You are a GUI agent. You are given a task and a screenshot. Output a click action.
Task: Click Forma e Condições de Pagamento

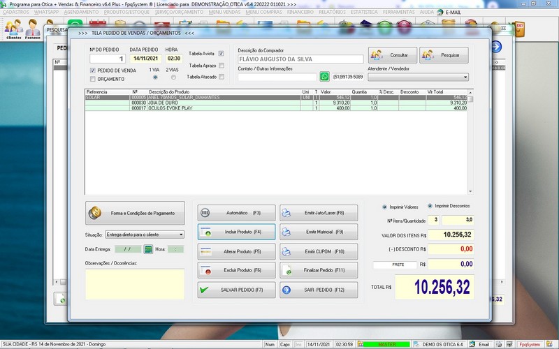[x=134, y=212]
